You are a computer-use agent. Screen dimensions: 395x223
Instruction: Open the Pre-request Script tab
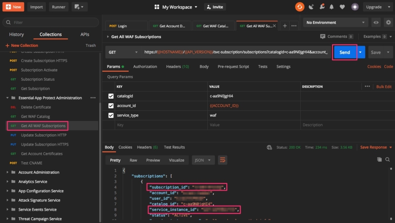[x=233, y=67]
